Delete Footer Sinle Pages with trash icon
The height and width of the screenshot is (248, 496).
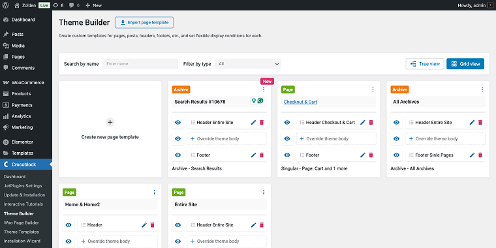click(x=480, y=155)
